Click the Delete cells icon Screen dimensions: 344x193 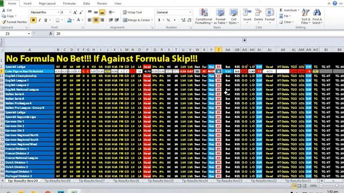click(259, 12)
